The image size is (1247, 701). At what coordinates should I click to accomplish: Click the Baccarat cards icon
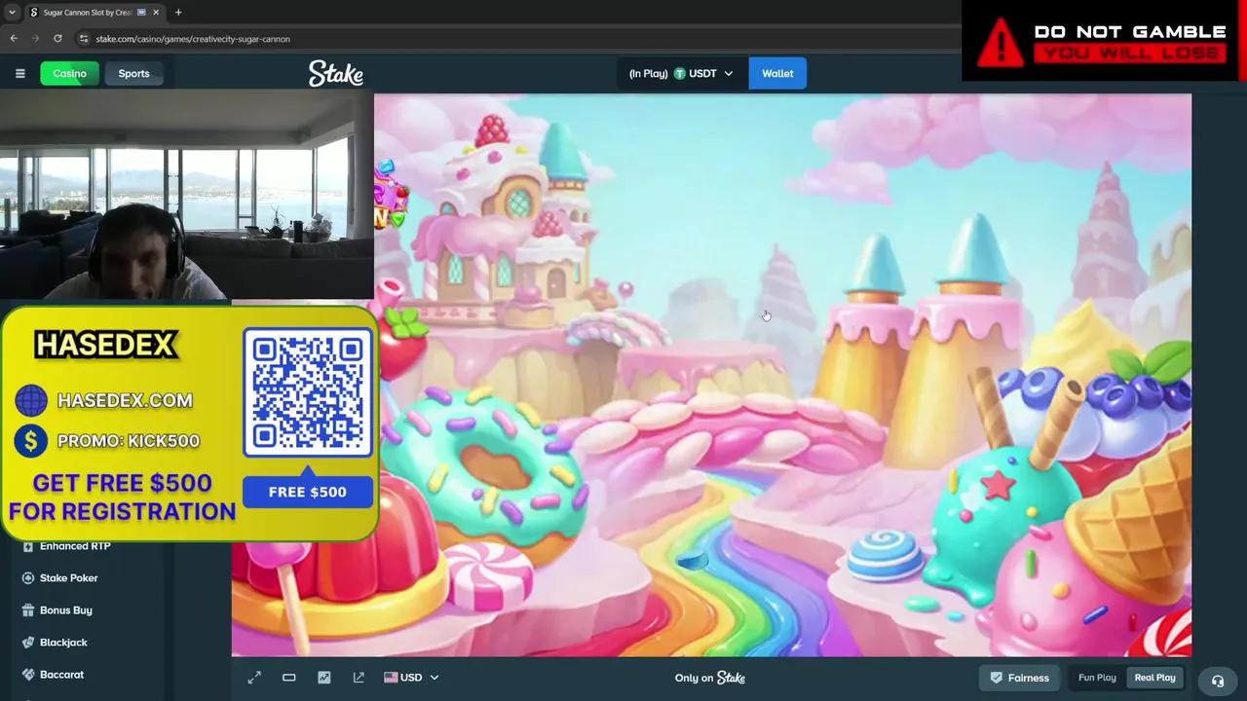[28, 675]
